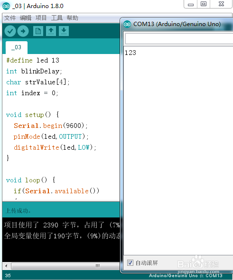Click the 'void loop() {' line
This screenshot has width=233, height=280.
coord(31,180)
